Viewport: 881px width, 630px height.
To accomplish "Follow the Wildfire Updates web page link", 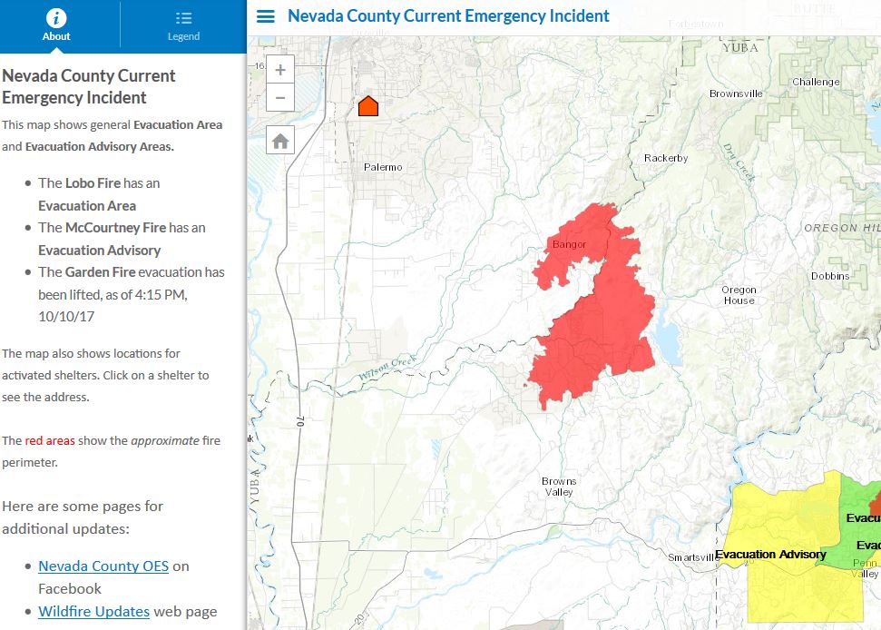I will (93, 611).
